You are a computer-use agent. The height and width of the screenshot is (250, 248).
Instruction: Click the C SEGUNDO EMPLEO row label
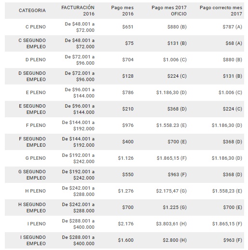click(32, 43)
